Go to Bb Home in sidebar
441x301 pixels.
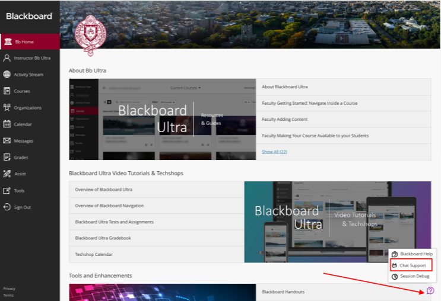click(x=30, y=41)
